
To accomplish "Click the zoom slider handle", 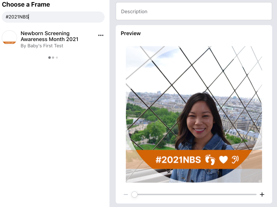I will click(x=135, y=194).
